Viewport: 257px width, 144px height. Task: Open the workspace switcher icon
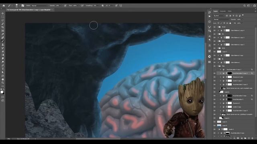coord(249,6)
